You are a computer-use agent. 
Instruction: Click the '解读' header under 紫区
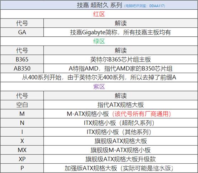click(120, 96)
